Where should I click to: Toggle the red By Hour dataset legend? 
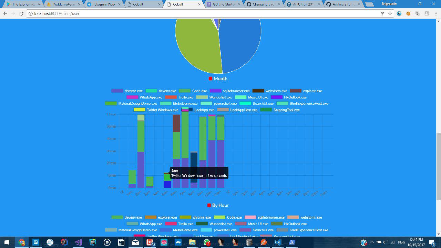pos(218,205)
